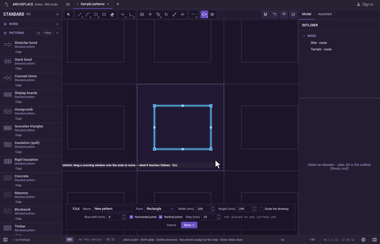Collapse the Patterns section chevron
This screenshot has height=244, width=380.
[57, 33]
